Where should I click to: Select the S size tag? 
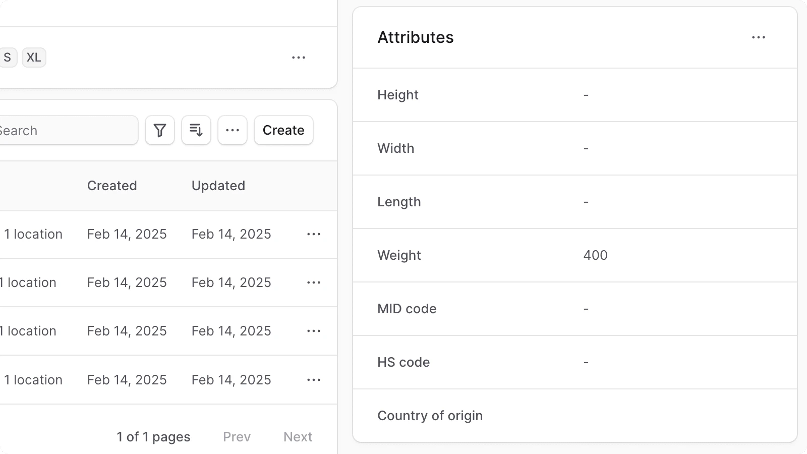coord(7,57)
